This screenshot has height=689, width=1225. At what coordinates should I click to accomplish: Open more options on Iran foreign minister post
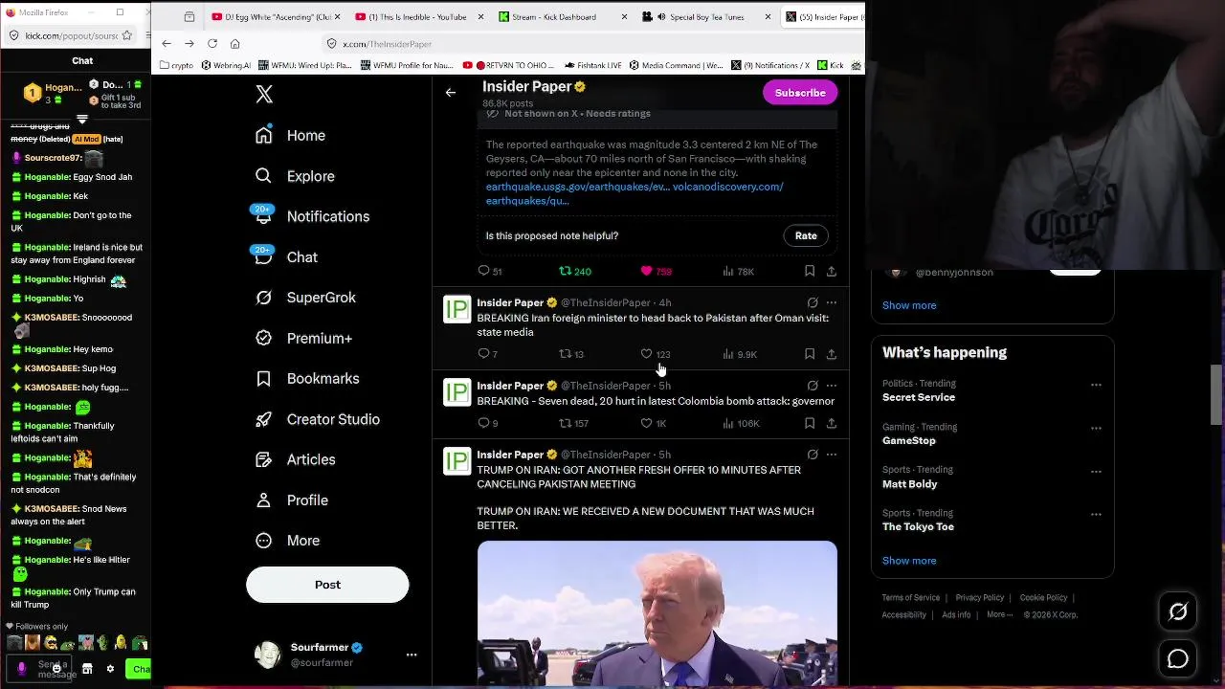click(x=832, y=303)
